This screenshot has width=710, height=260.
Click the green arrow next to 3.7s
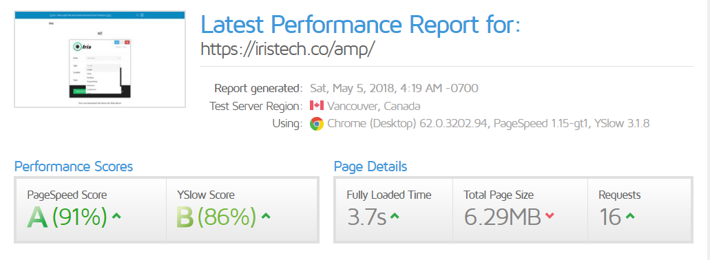pos(395,216)
